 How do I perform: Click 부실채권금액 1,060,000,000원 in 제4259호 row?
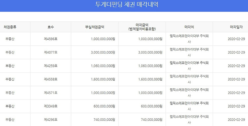point(103,66)
